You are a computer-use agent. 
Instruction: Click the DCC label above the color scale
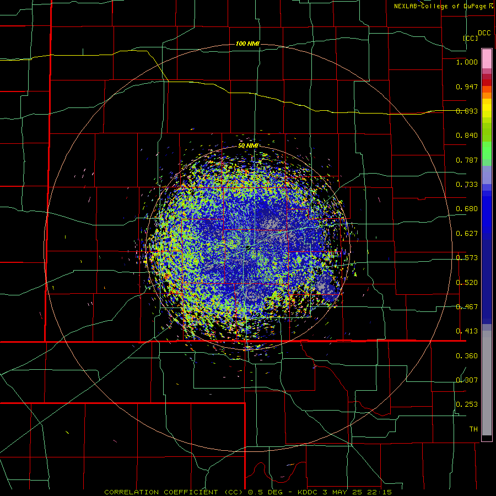click(x=484, y=33)
